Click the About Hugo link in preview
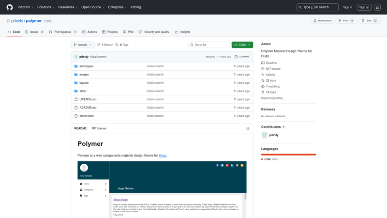 (120, 200)
